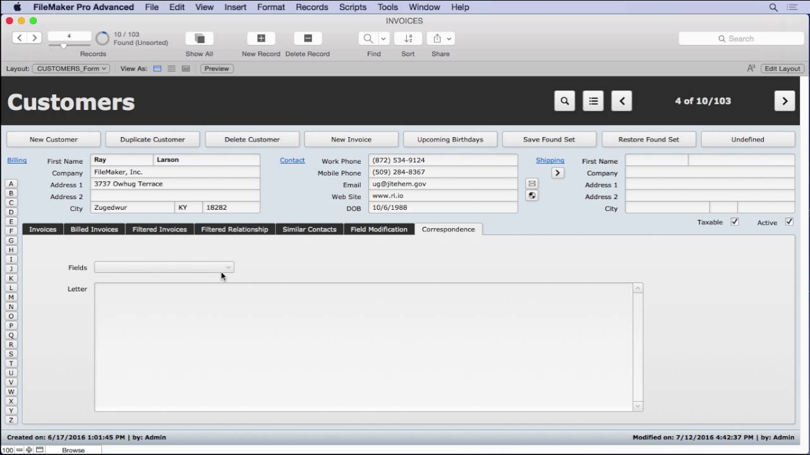Click the Show All records icon
The image size is (810, 455).
click(x=199, y=39)
